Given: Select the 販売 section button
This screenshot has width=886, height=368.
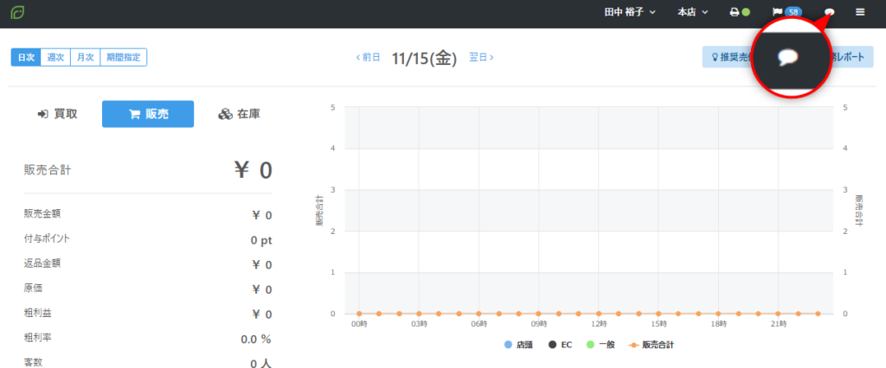Looking at the screenshot, I should point(148,114).
